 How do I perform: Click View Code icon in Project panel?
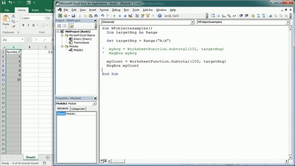(x=59, y=26)
